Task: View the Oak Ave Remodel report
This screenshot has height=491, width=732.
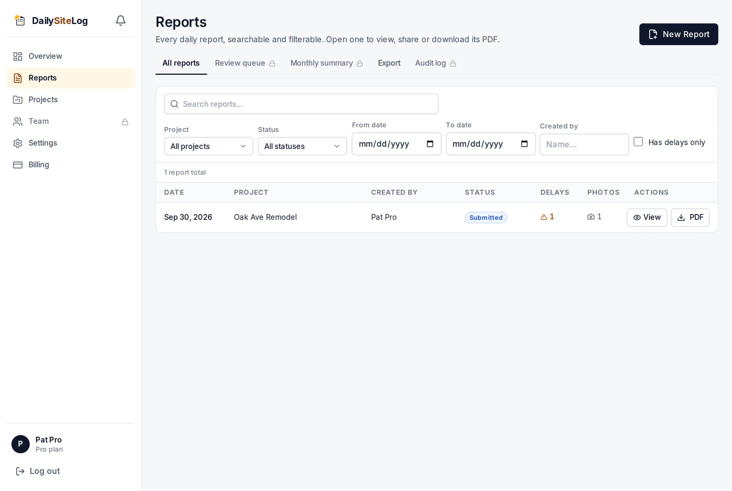Action: pyautogui.click(x=647, y=217)
